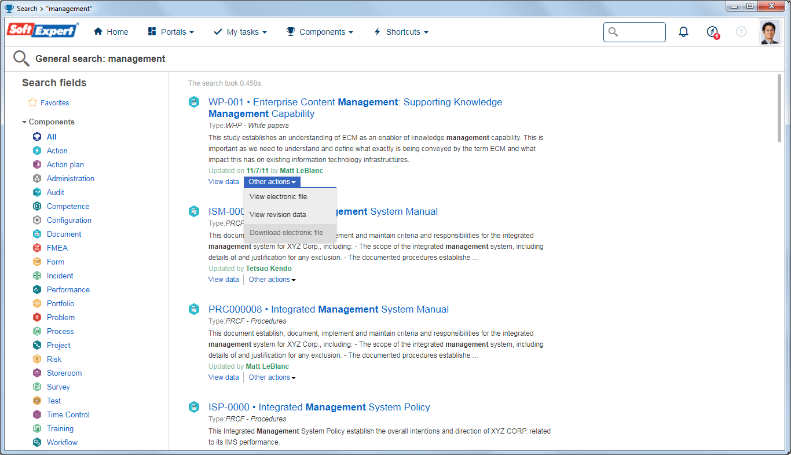Expand the Portals dropdown menu

pyautogui.click(x=171, y=32)
